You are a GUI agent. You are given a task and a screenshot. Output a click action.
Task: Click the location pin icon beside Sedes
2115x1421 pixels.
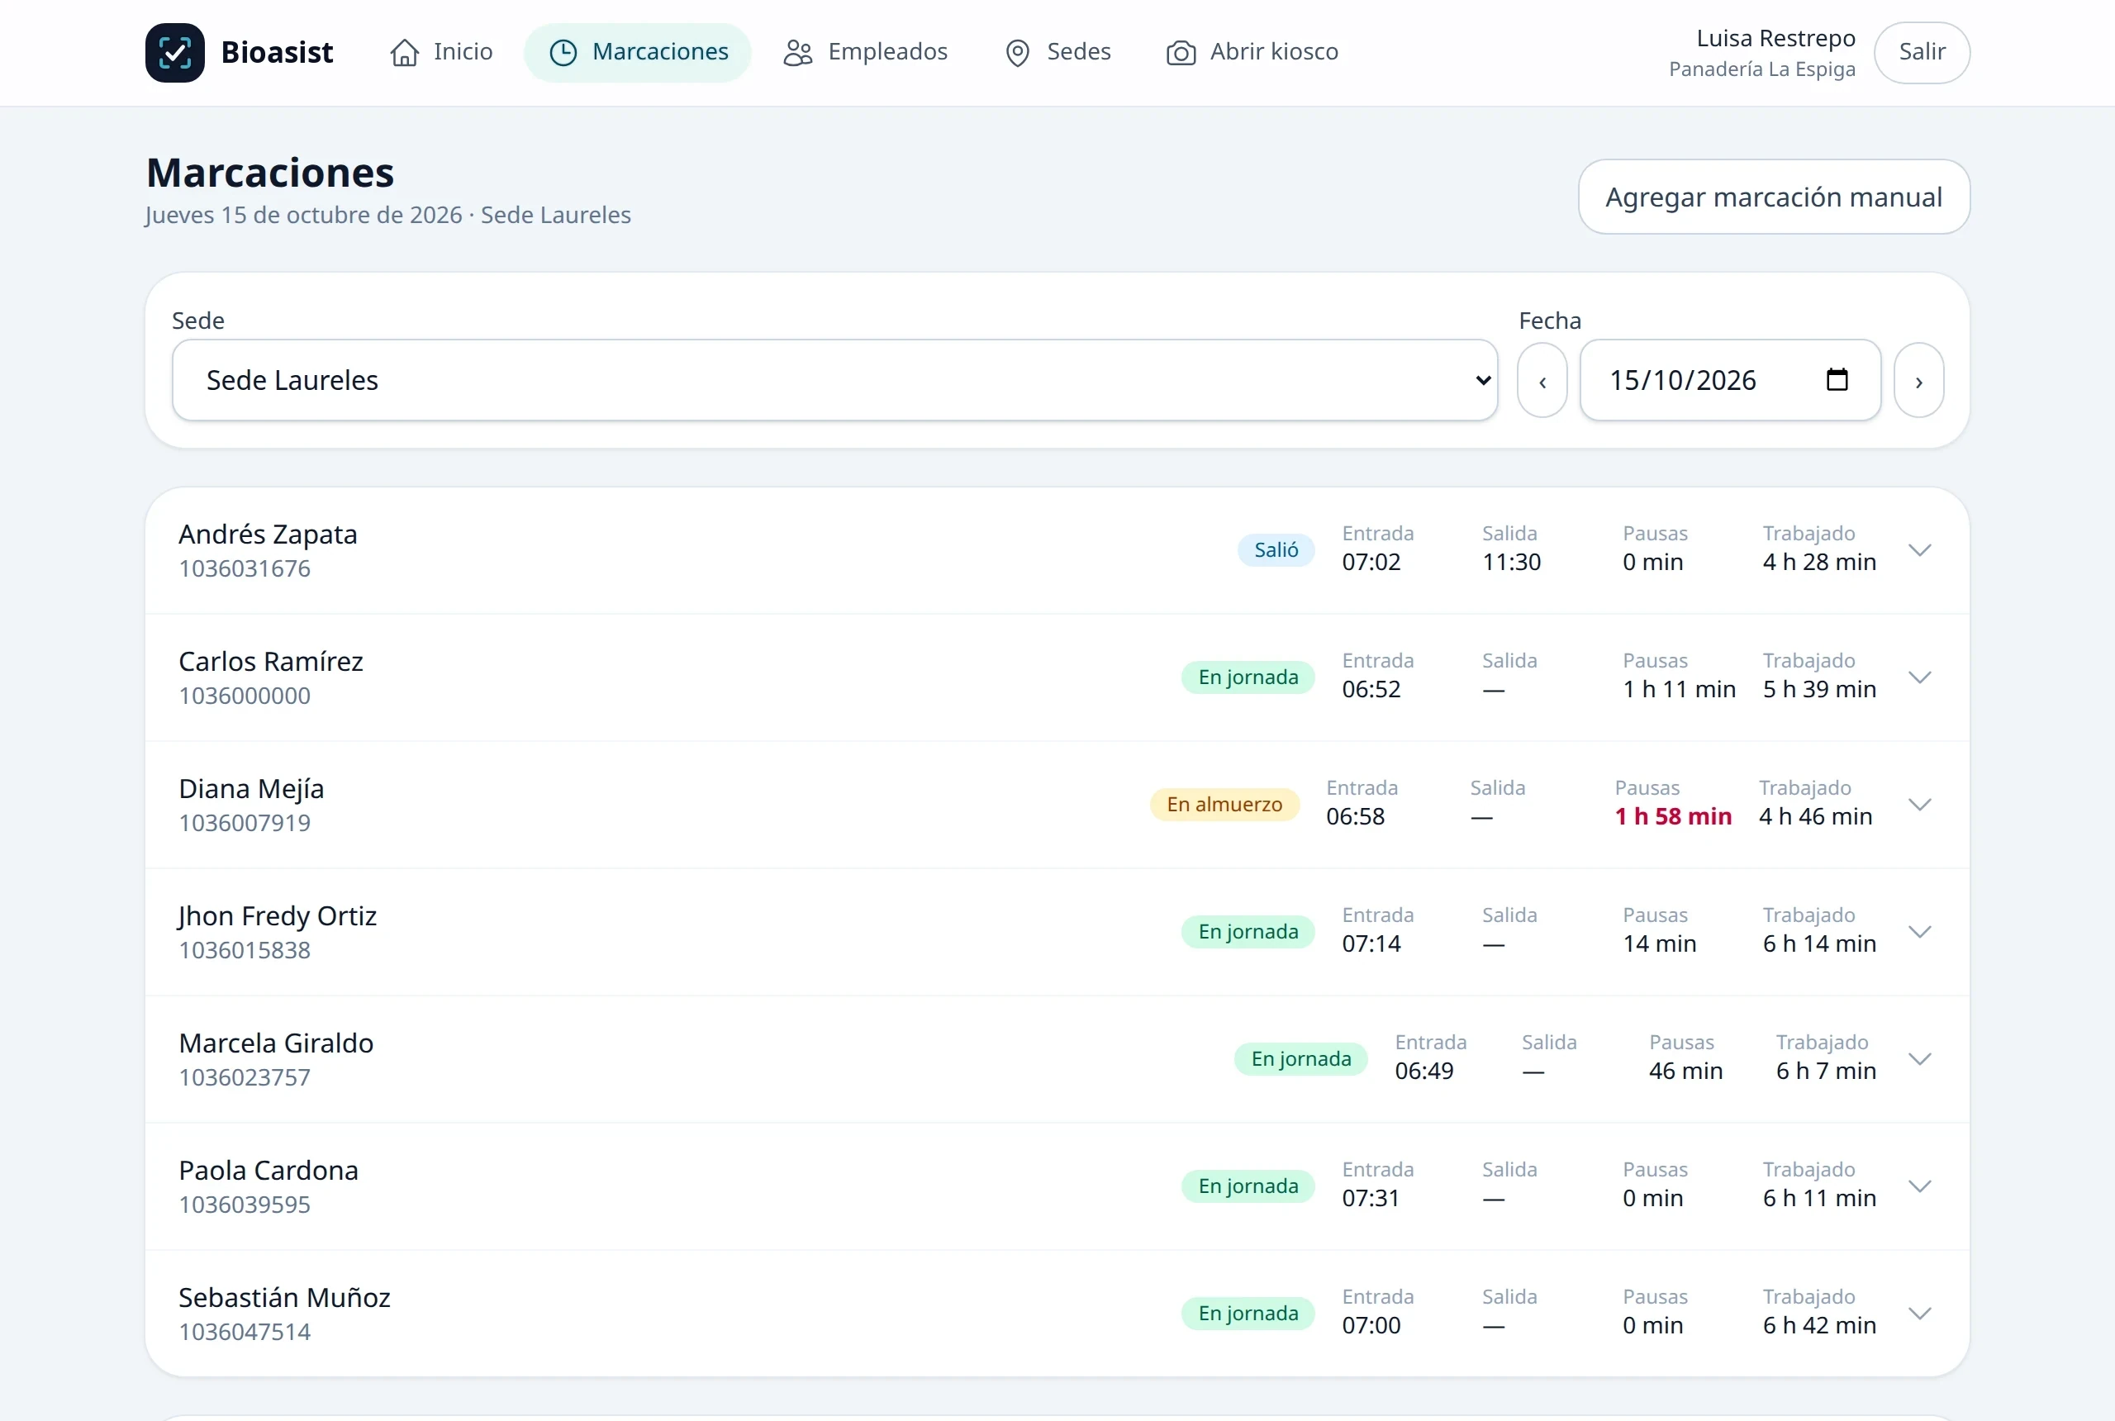1018,53
